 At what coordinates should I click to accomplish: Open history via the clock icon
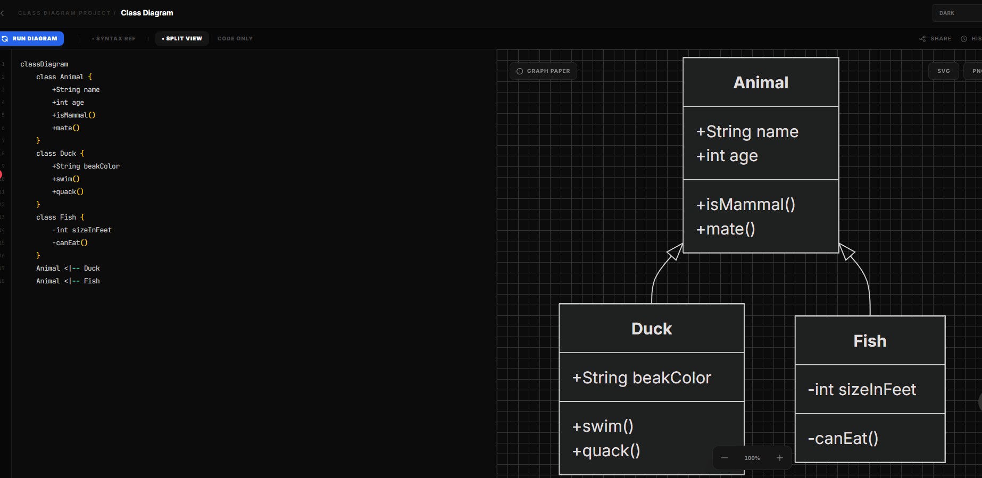[964, 39]
